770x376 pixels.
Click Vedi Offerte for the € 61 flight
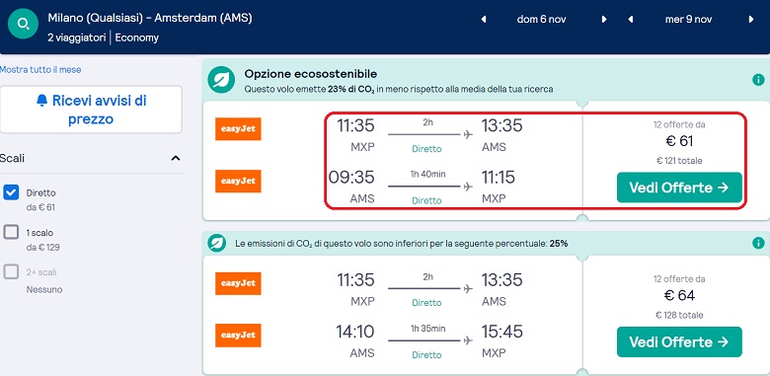click(679, 188)
